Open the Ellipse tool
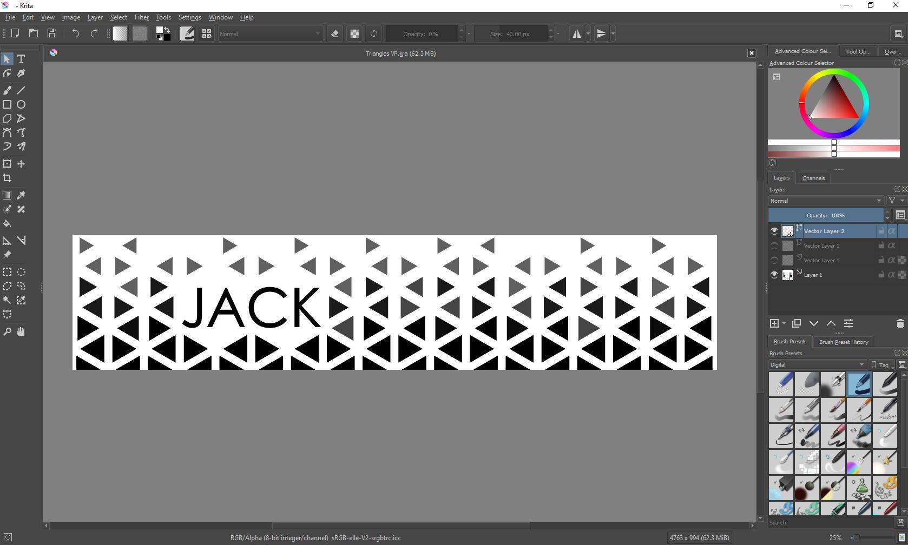Viewport: 908px width, 545px height. pyautogui.click(x=21, y=104)
